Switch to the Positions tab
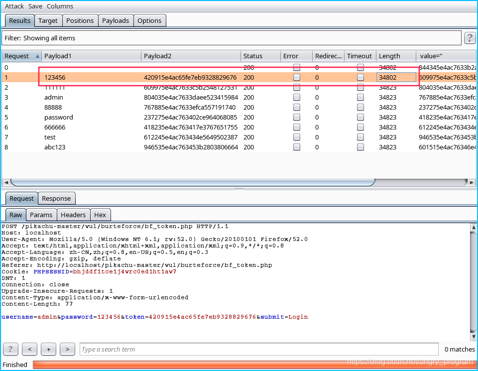This screenshot has width=478, height=371. (x=80, y=21)
